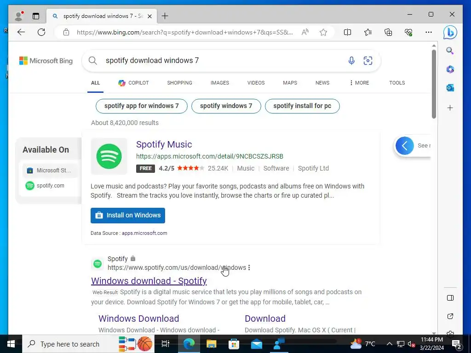The height and width of the screenshot is (353, 471).
Task: Open the search TOOLS options
Action: pyautogui.click(x=397, y=83)
